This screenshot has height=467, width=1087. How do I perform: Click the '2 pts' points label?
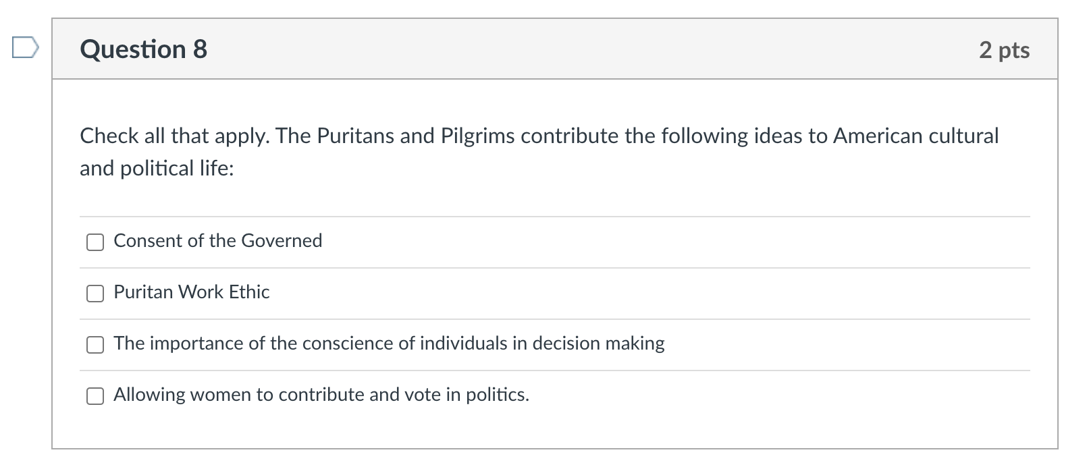[1004, 50]
